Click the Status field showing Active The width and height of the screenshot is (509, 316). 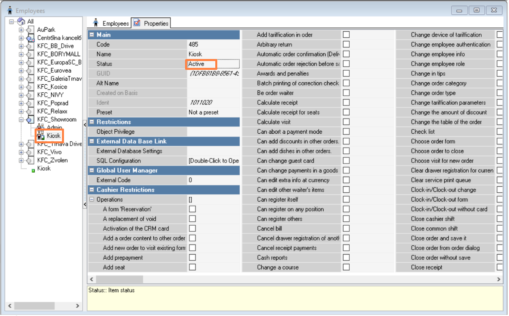coord(202,64)
